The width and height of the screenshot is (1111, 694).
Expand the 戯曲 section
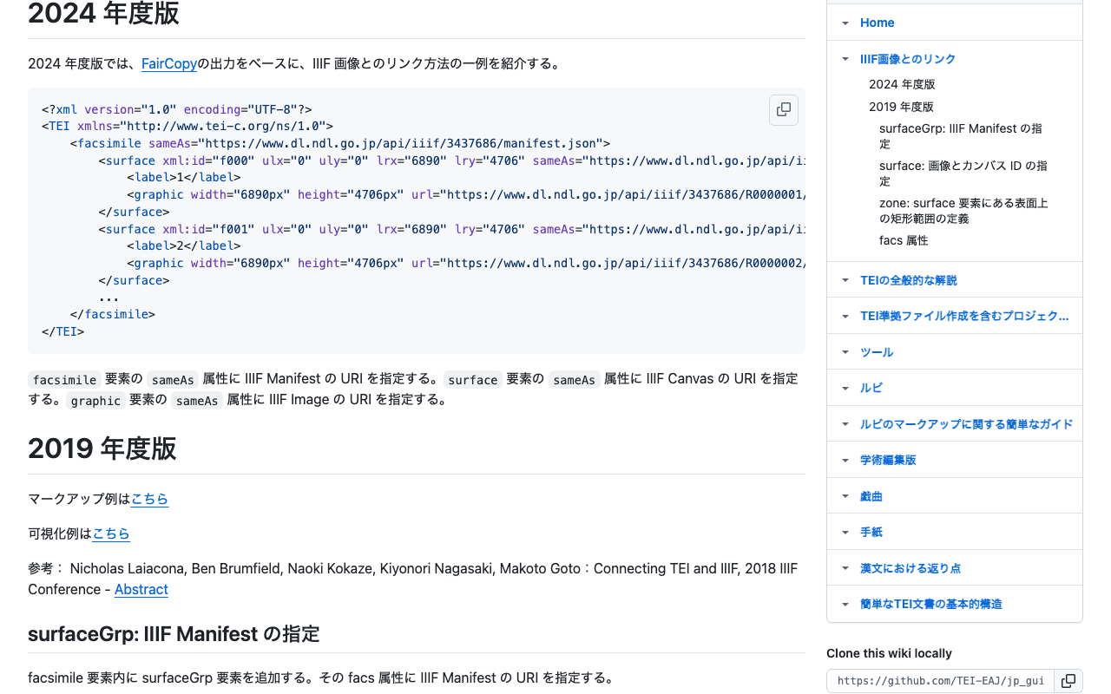845,495
